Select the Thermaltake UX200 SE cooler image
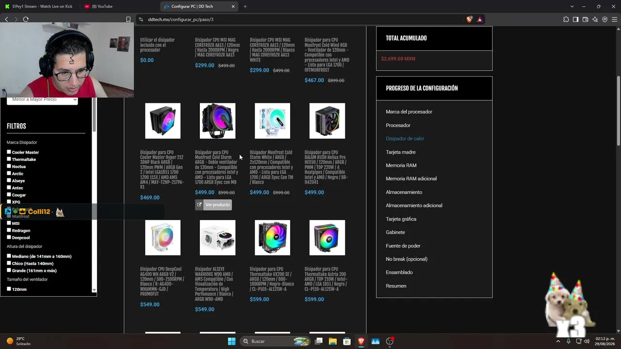 coord(272,238)
